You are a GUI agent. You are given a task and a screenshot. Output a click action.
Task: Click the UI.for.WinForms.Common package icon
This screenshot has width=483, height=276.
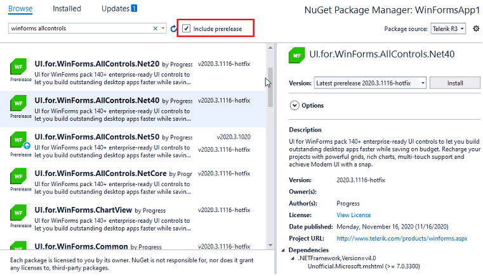pos(18,246)
